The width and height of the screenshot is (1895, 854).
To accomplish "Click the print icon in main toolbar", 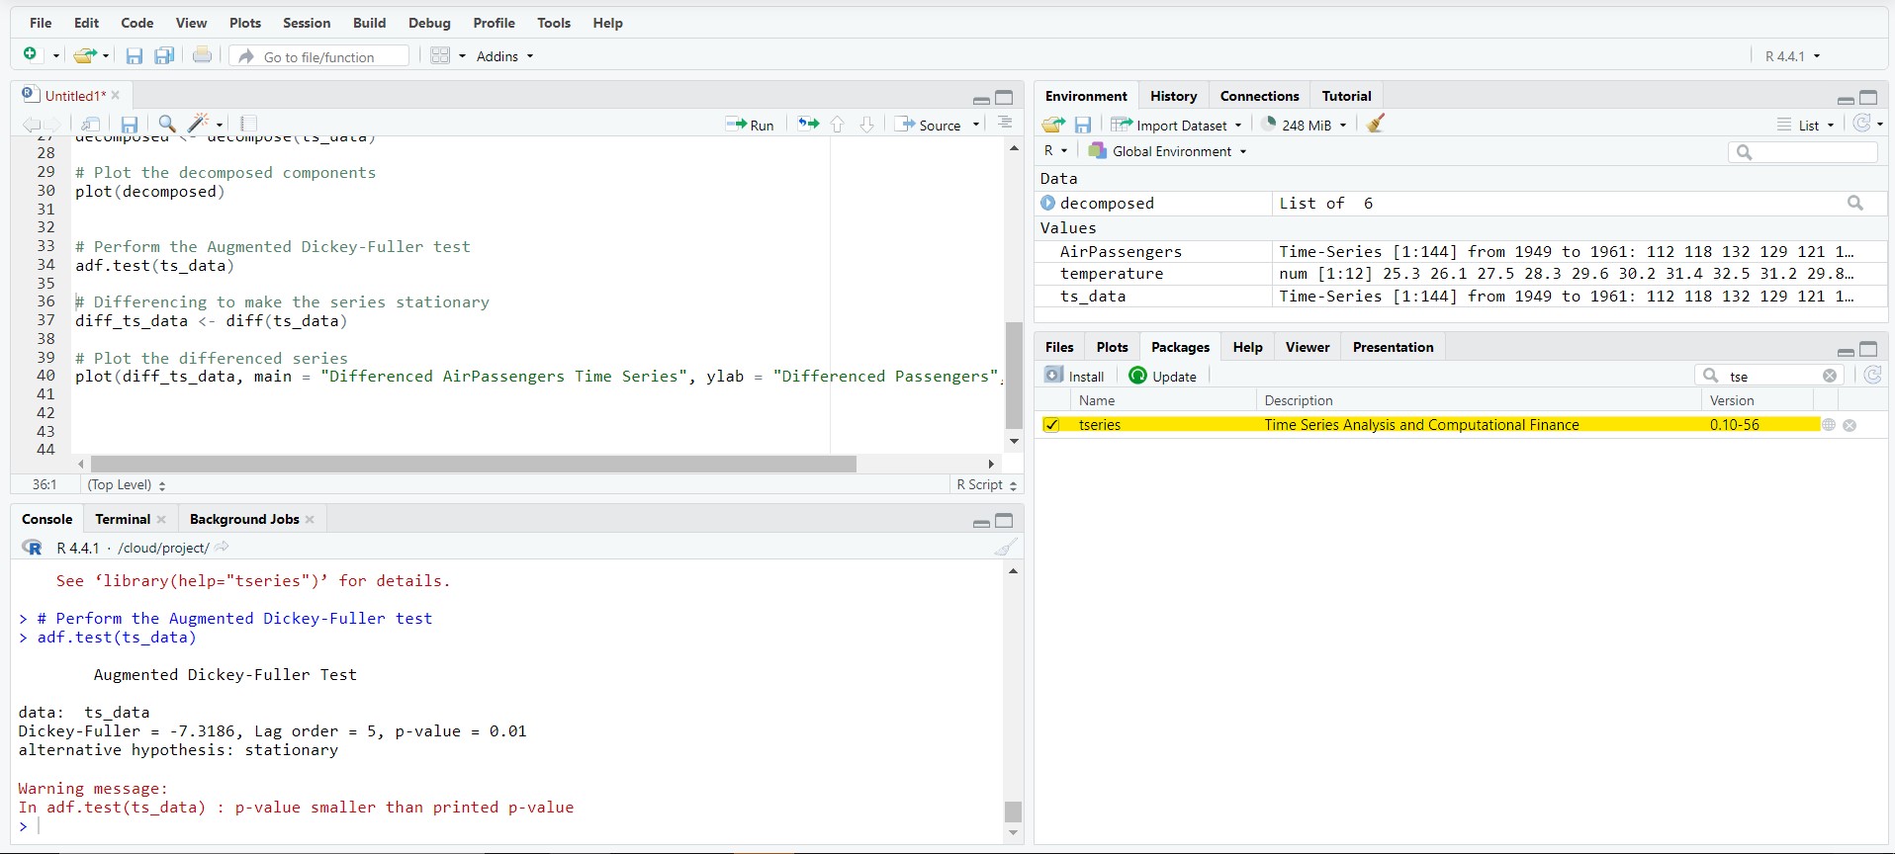I will click(202, 56).
